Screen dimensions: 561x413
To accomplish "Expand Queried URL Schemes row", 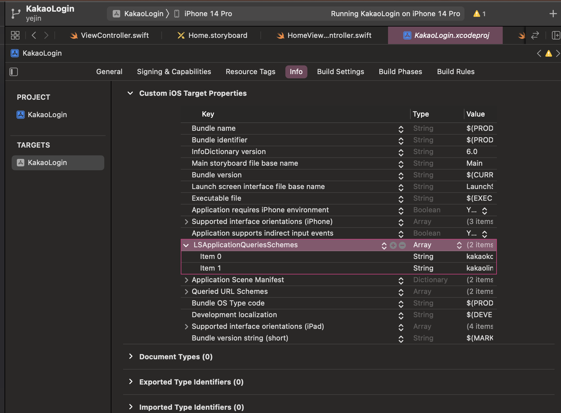I will (x=186, y=292).
